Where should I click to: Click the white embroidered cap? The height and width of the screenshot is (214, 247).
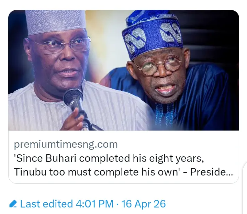click(x=55, y=21)
